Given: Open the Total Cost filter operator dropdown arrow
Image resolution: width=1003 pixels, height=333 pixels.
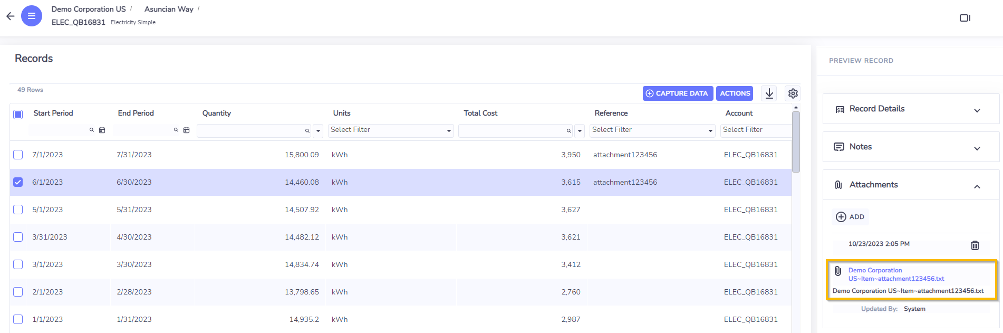Looking at the screenshot, I should point(580,131).
